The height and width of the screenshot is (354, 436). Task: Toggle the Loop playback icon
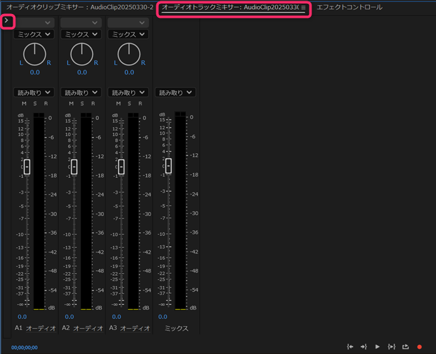pos(405,347)
